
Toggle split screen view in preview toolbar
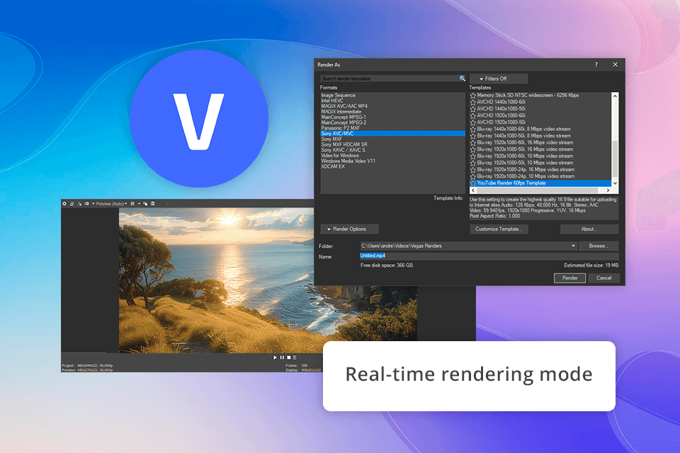86,204
